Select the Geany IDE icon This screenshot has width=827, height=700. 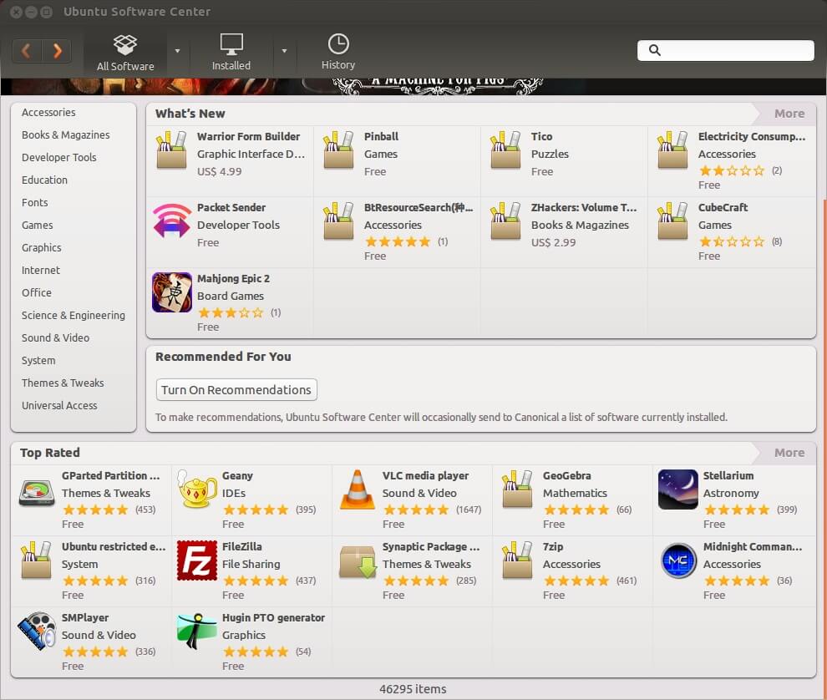click(196, 493)
